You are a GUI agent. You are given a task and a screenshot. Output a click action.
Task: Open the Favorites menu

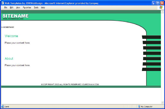[x=27, y=7]
